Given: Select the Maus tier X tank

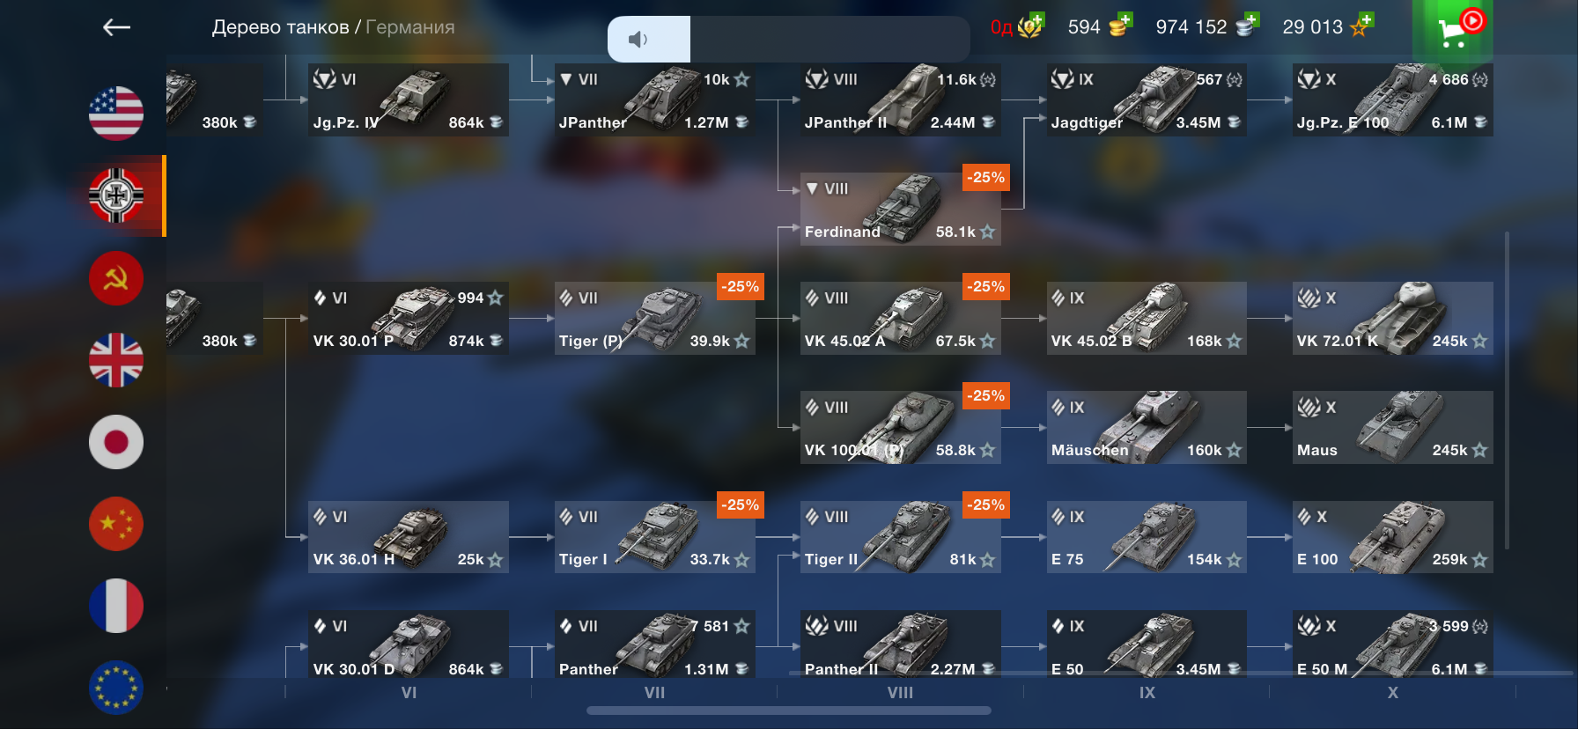Looking at the screenshot, I should pyautogui.click(x=1392, y=428).
